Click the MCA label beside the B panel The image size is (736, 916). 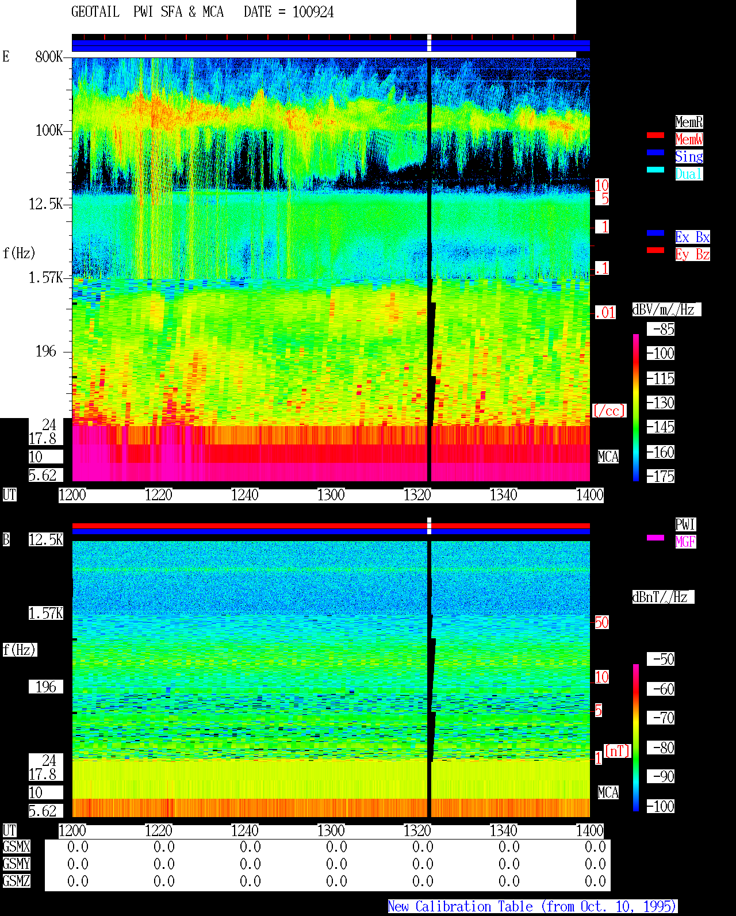click(608, 792)
